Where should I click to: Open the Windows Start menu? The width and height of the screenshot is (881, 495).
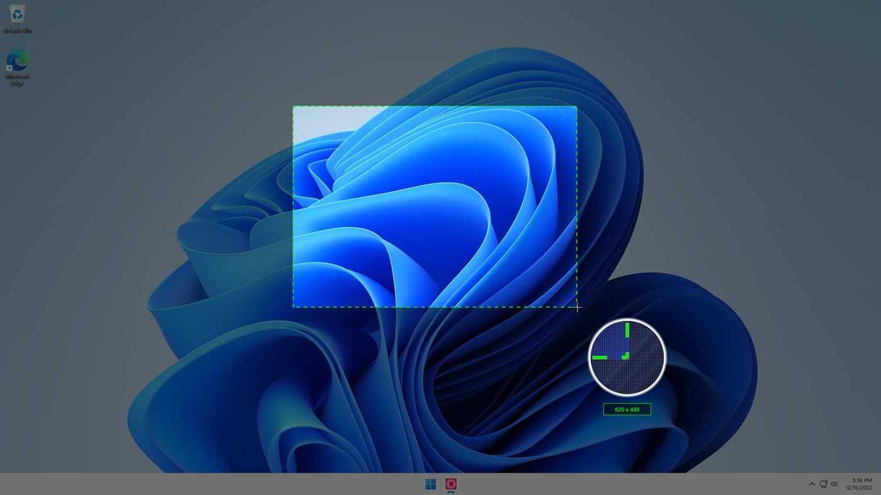click(x=430, y=483)
